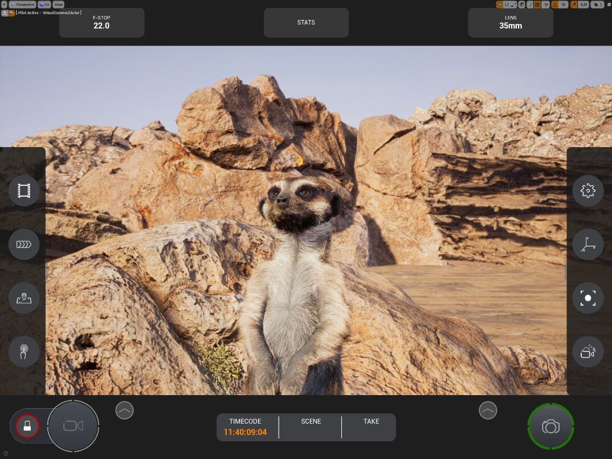612x459 pixels.
Task: Toggle grid snapping in viewport toolbar
Action: [537, 5]
